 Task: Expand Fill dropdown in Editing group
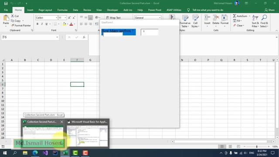[241, 21]
